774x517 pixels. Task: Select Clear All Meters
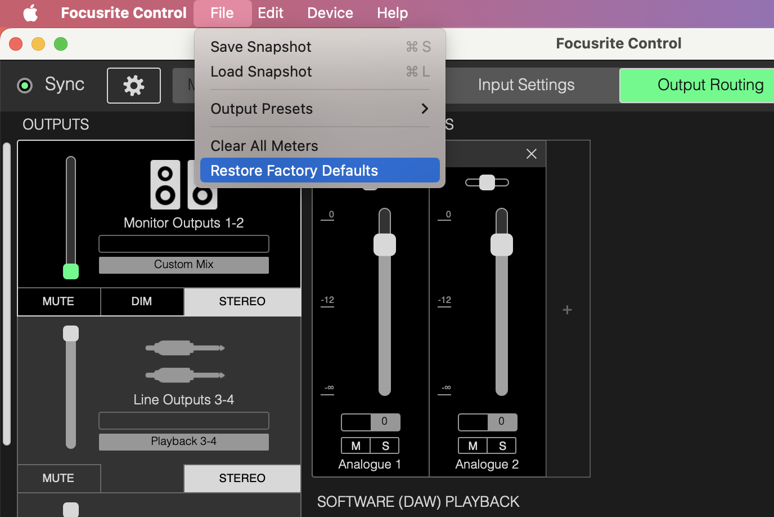pos(319,146)
